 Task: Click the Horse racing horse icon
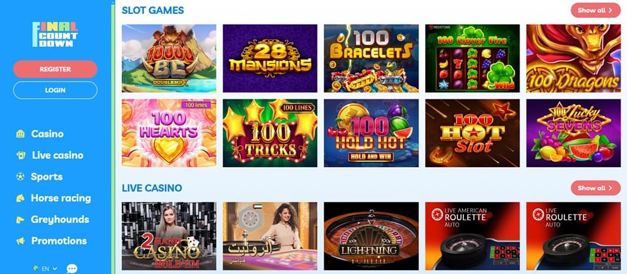click(x=20, y=198)
